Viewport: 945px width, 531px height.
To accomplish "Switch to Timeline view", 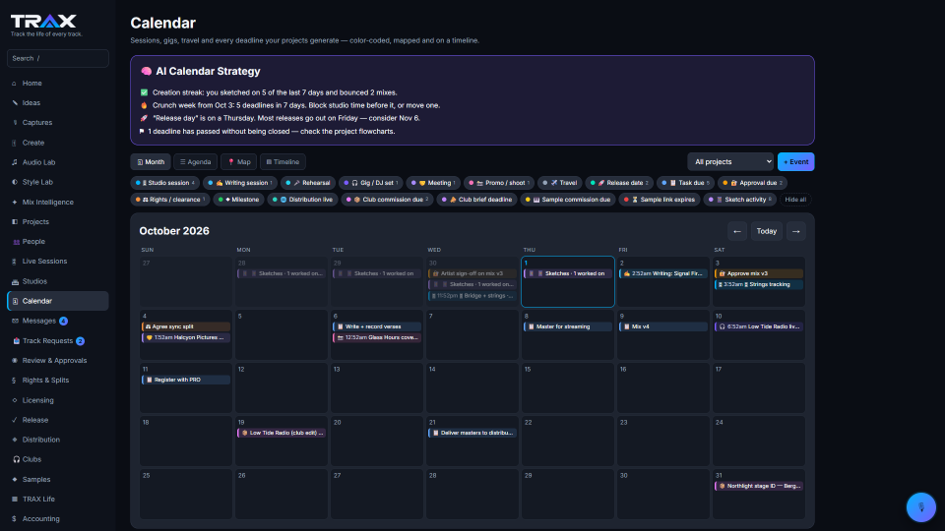I will click(x=283, y=162).
